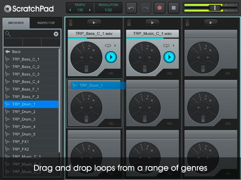Select TRP_Bass_F_1 loop in browser
Screen dimensions: 241x180
pyautogui.click(x=31, y=89)
